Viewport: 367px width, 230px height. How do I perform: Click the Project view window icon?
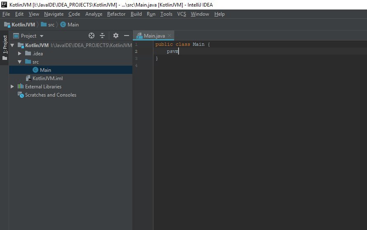pyautogui.click(x=16, y=36)
